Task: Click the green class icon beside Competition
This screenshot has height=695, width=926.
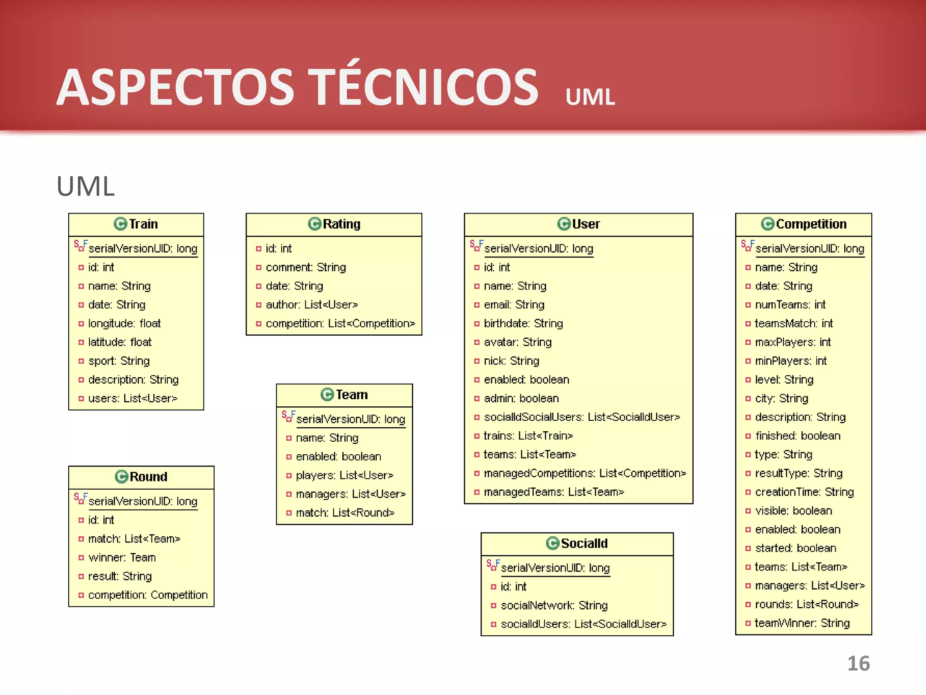Action: [767, 224]
